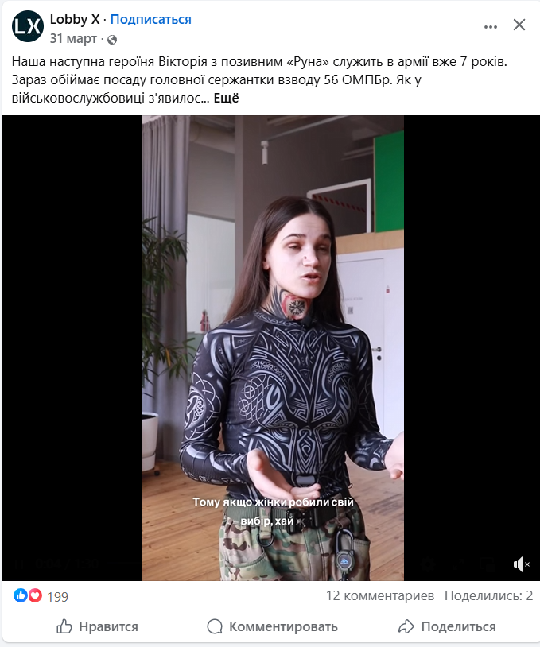Expand post text with Ещё

click(226, 99)
